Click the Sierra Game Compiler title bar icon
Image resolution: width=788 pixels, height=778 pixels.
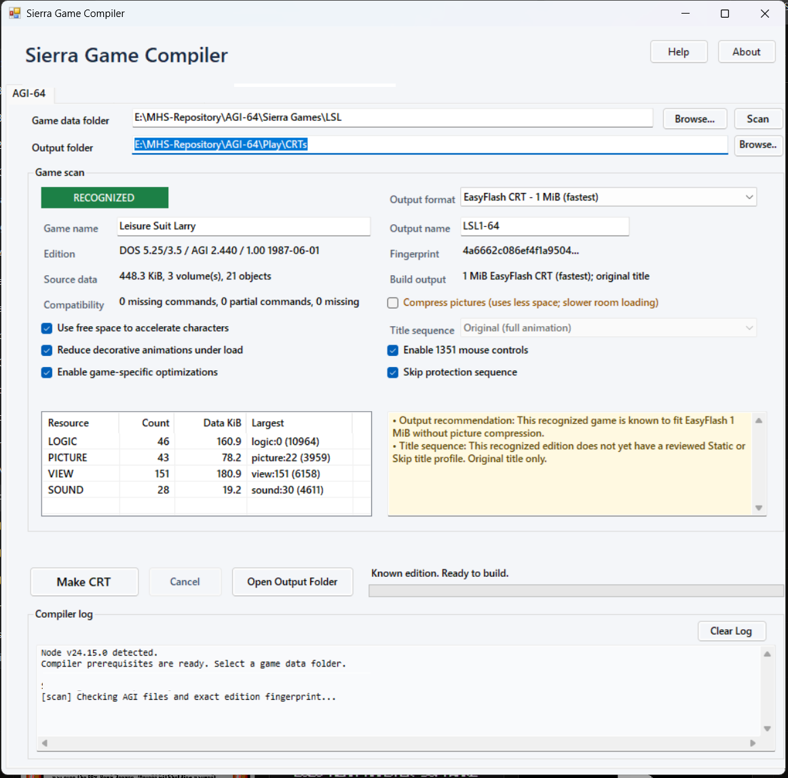[x=14, y=13]
